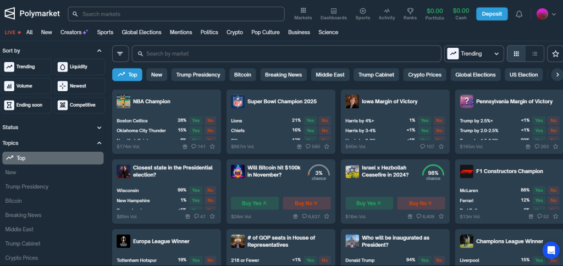The image size is (563, 266).
Task: Open the profile avatar menu
Action: (546, 14)
